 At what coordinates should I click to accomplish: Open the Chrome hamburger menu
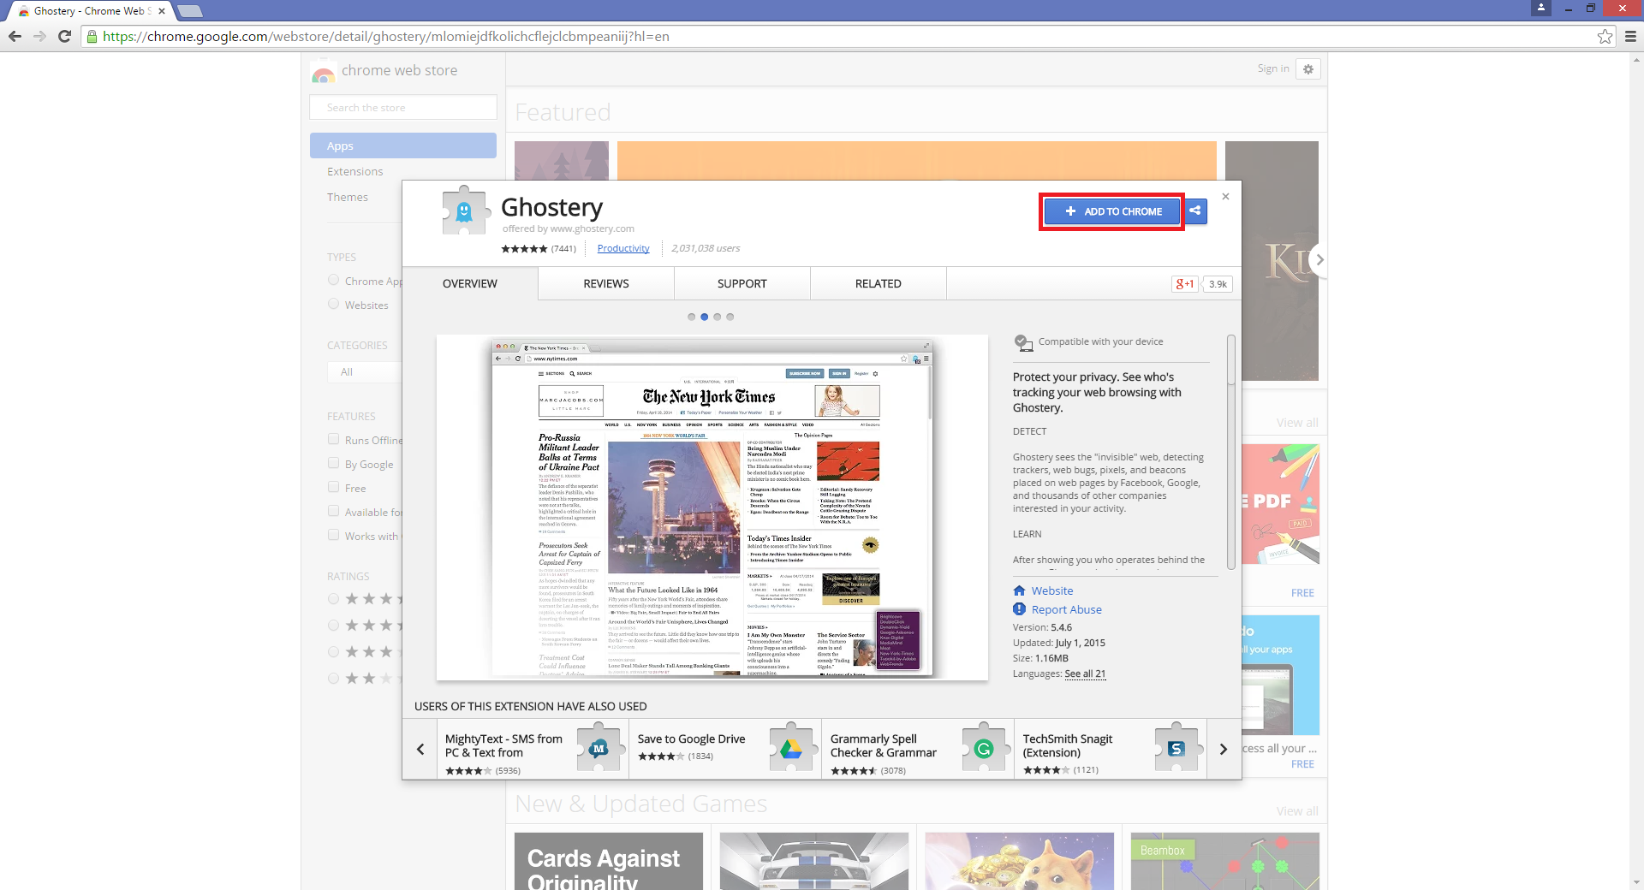pyautogui.click(x=1630, y=36)
